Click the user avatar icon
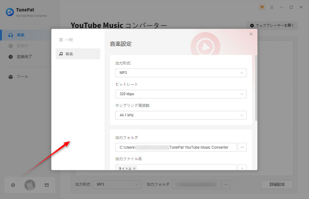This screenshot has width=309, height=199. point(30,185)
